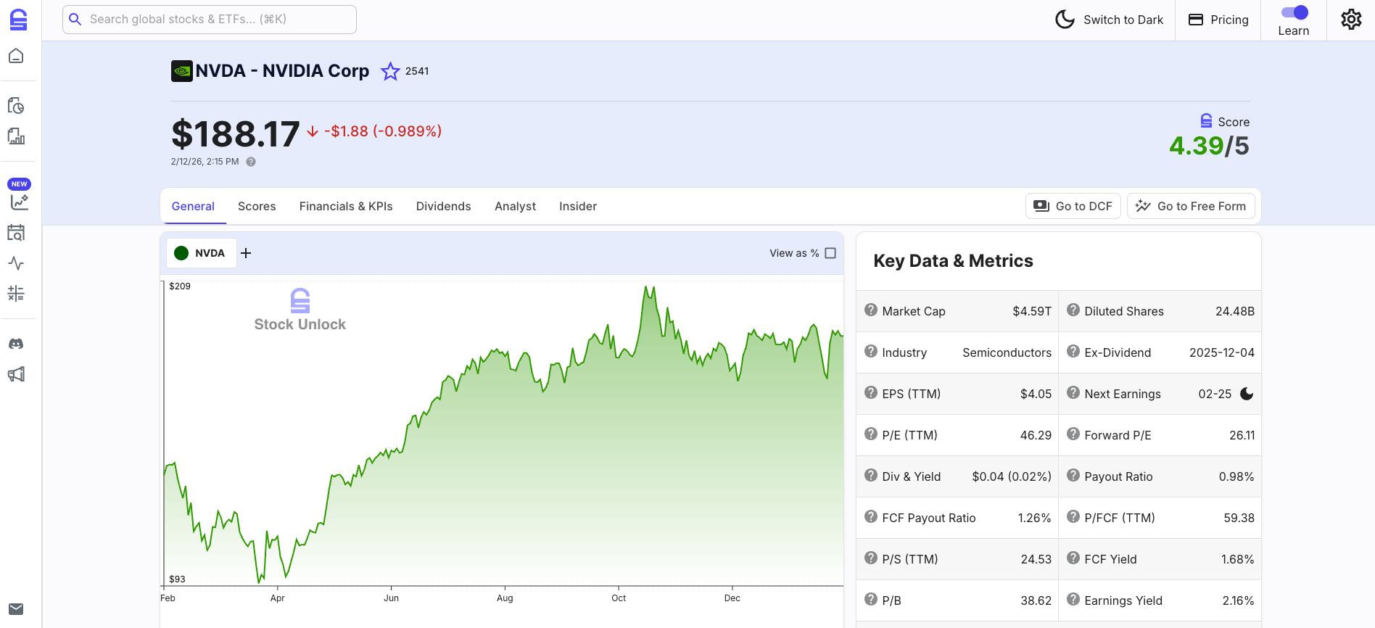Open the Financials & KPIs tab
Image resolution: width=1375 pixels, height=628 pixels.
tap(346, 206)
